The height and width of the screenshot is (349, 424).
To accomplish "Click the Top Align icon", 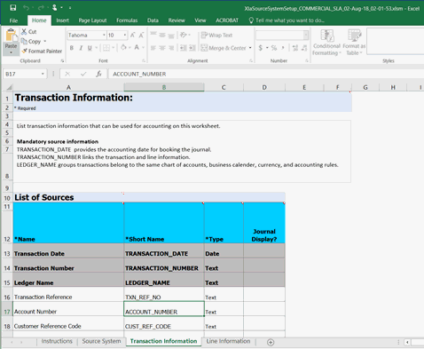I will (x=153, y=35).
